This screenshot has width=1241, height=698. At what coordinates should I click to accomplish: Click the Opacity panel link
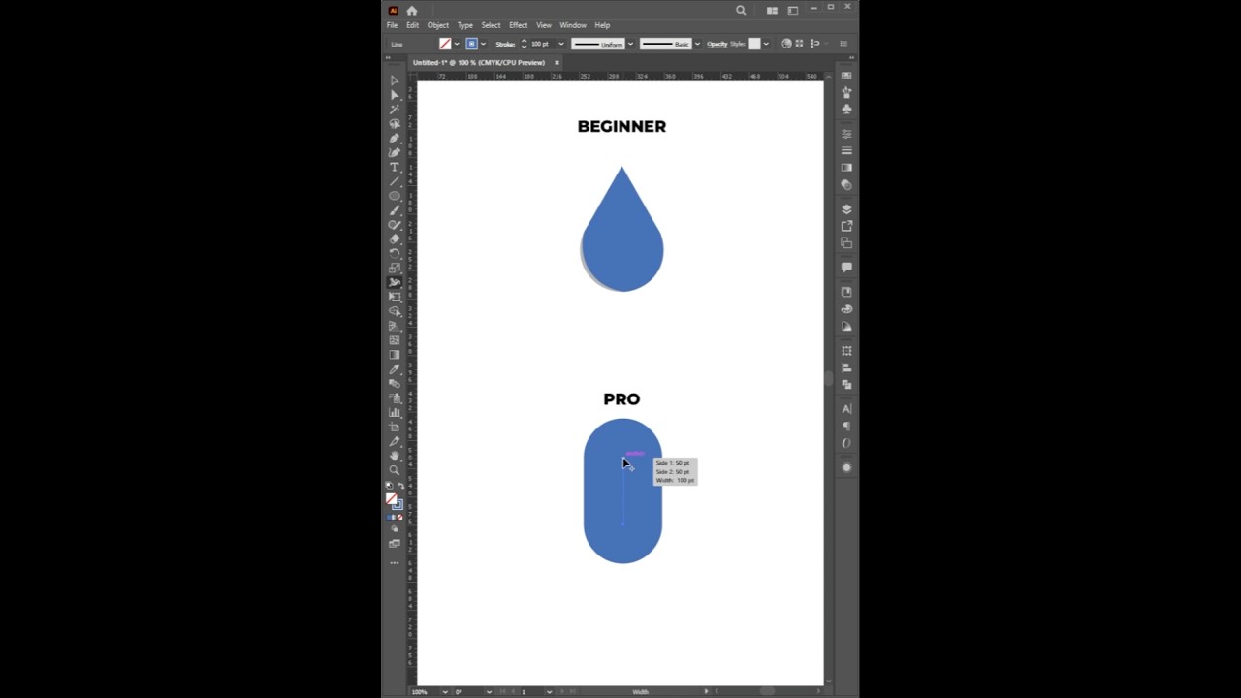(x=717, y=44)
